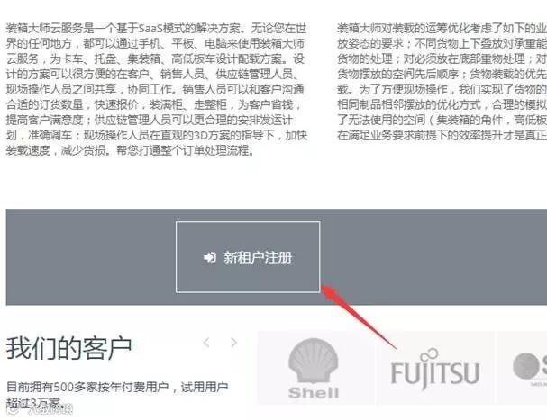Click the line 装载速度，减少货损
This screenshot has width=547, height=420.
(x=130, y=150)
